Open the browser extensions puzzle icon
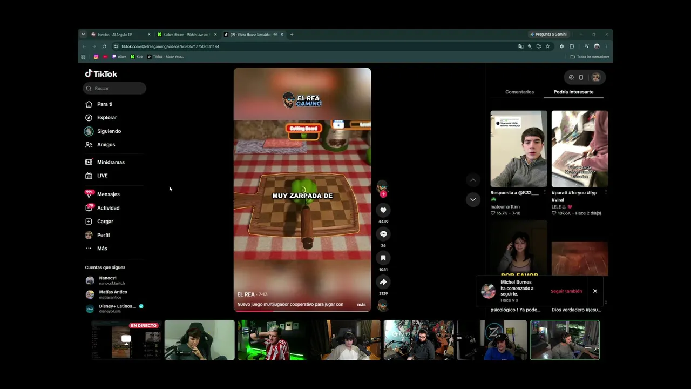The height and width of the screenshot is (389, 691). click(x=572, y=46)
